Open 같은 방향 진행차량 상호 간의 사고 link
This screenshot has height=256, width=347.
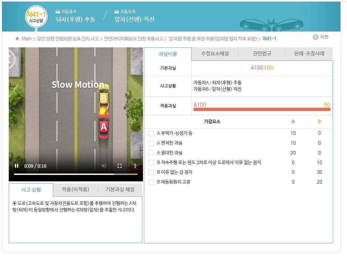68,39
